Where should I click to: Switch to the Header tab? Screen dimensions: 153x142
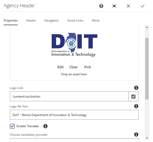point(31,21)
